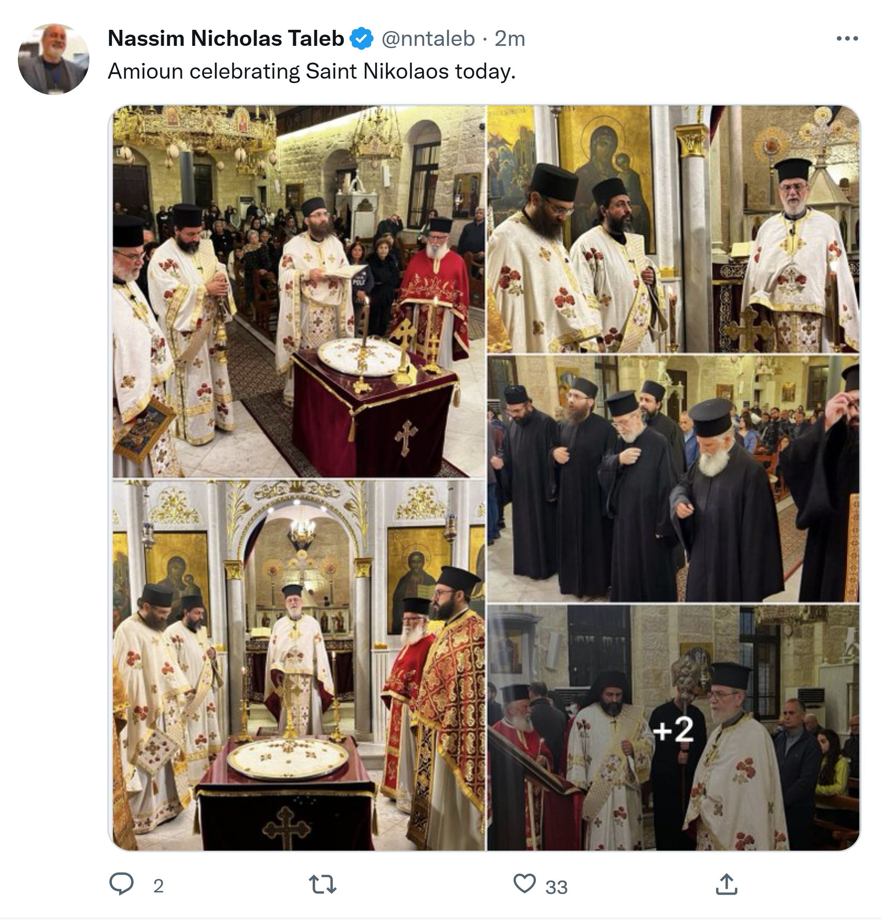This screenshot has width=881, height=920.
Task: Click the blue verified badge
Action: (362, 38)
